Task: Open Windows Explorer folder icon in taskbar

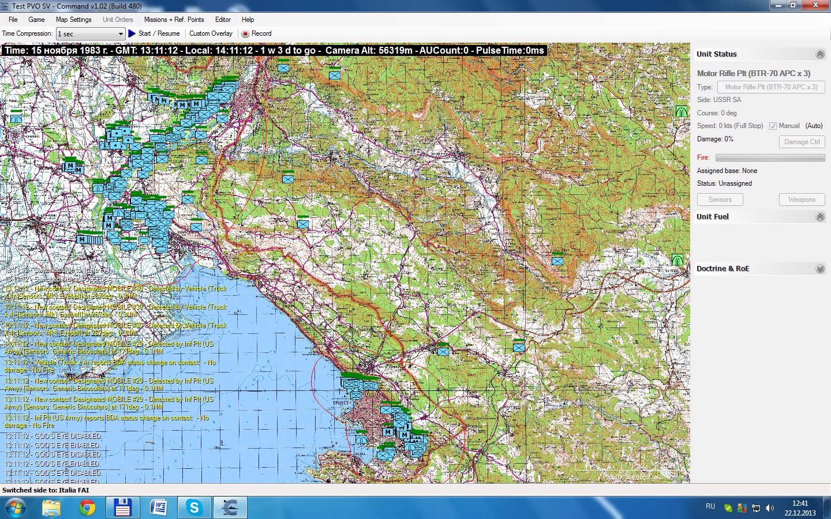Action: click(x=51, y=507)
